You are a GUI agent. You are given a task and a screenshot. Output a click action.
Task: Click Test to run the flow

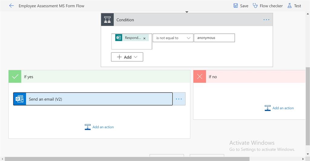coord(294,6)
